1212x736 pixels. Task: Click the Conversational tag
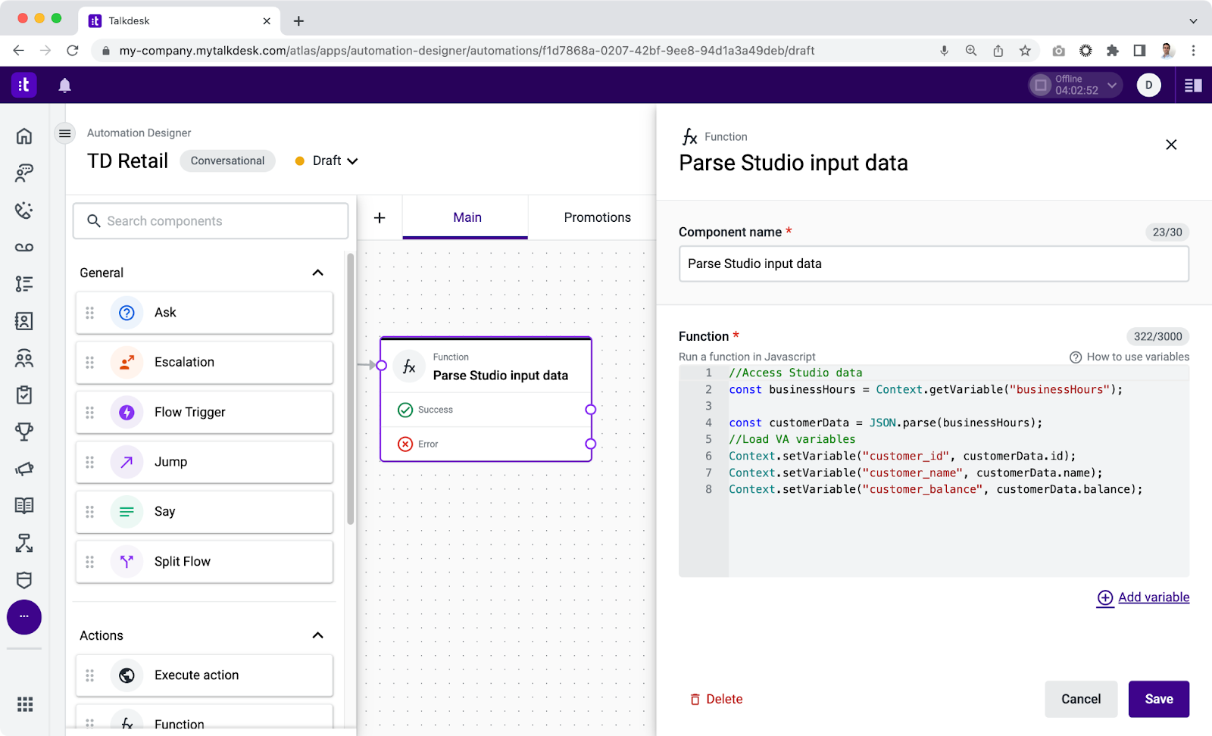(227, 161)
